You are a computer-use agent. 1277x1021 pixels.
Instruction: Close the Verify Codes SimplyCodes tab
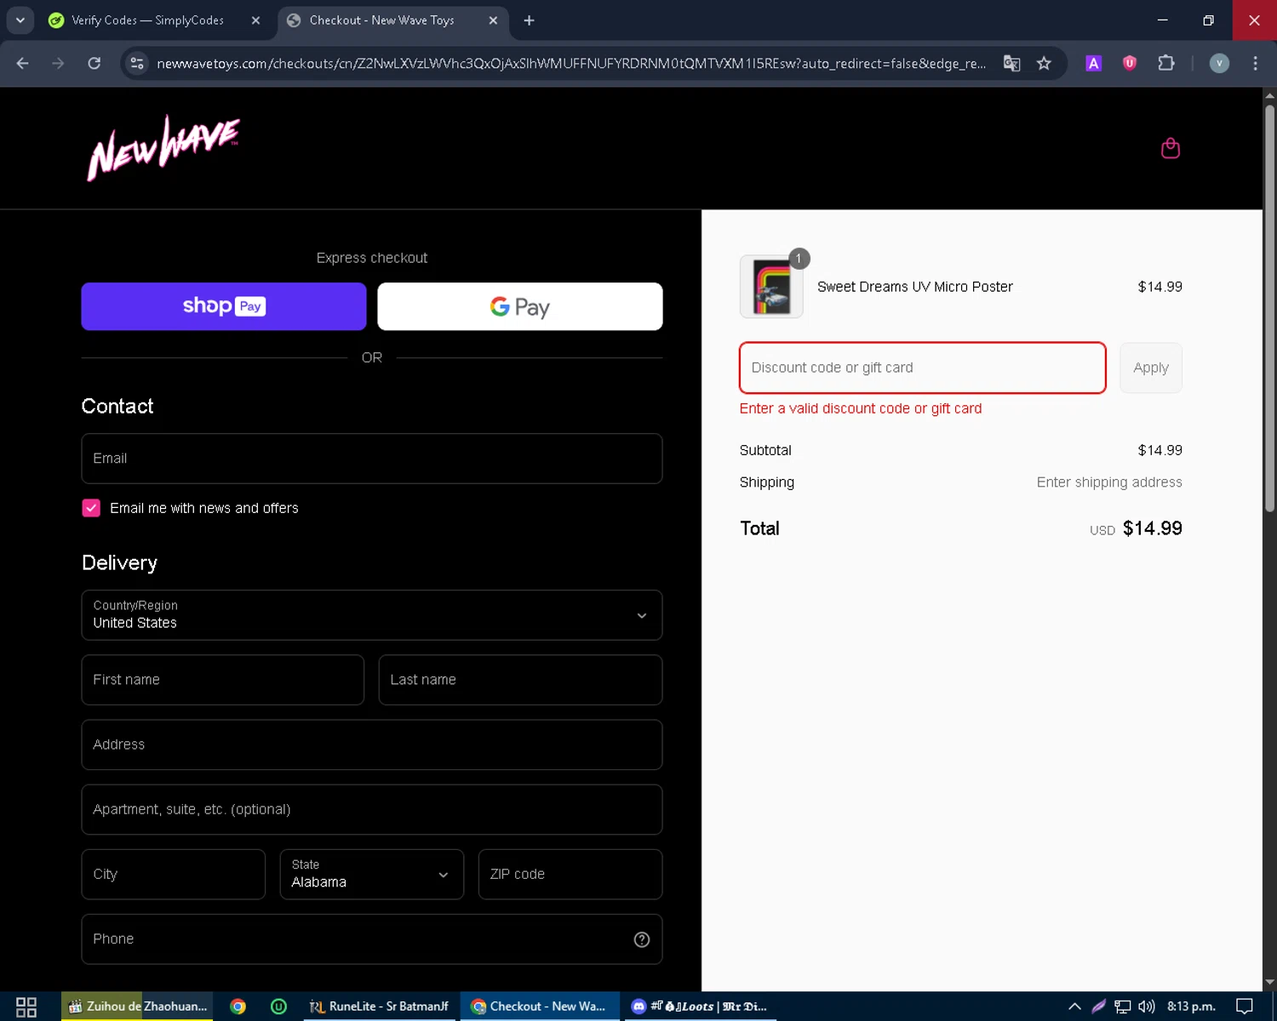click(255, 20)
